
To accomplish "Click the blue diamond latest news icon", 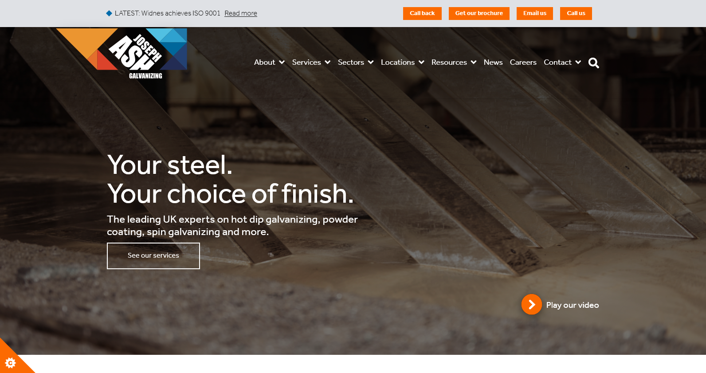I will pos(109,13).
